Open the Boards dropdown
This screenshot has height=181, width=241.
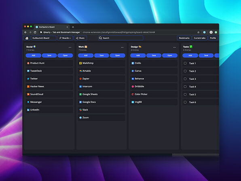coord(65,38)
